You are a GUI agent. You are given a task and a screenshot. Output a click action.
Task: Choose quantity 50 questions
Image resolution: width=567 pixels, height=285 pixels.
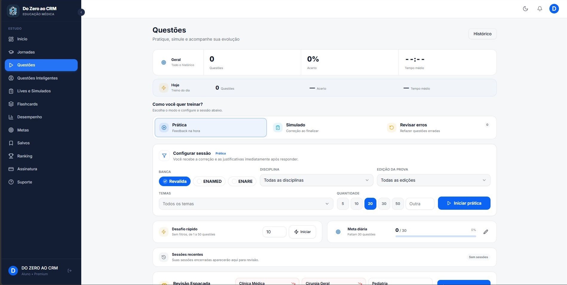pos(398,204)
